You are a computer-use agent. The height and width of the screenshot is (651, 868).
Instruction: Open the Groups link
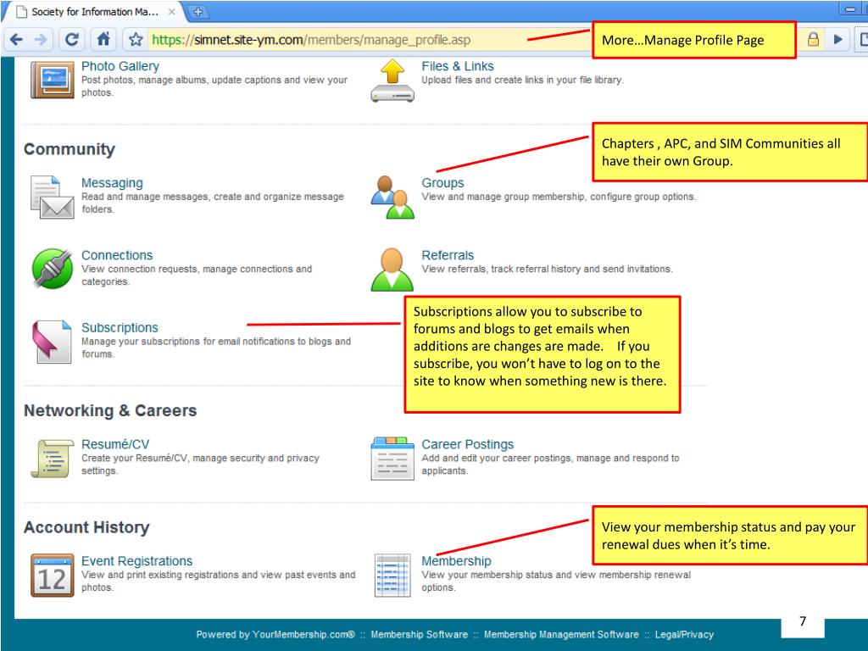pyautogui.click(x=442, y=183)
